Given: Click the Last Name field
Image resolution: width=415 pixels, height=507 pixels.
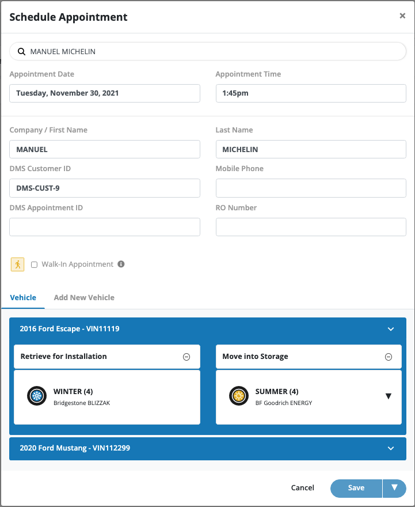Looking at the screenshot, I should pos(311,149).
